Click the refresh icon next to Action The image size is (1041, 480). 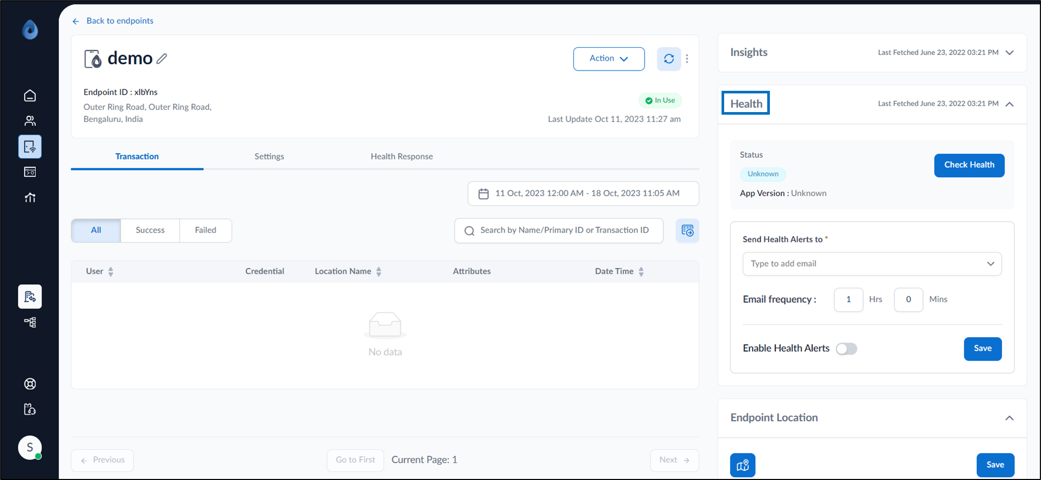(669, 59)
